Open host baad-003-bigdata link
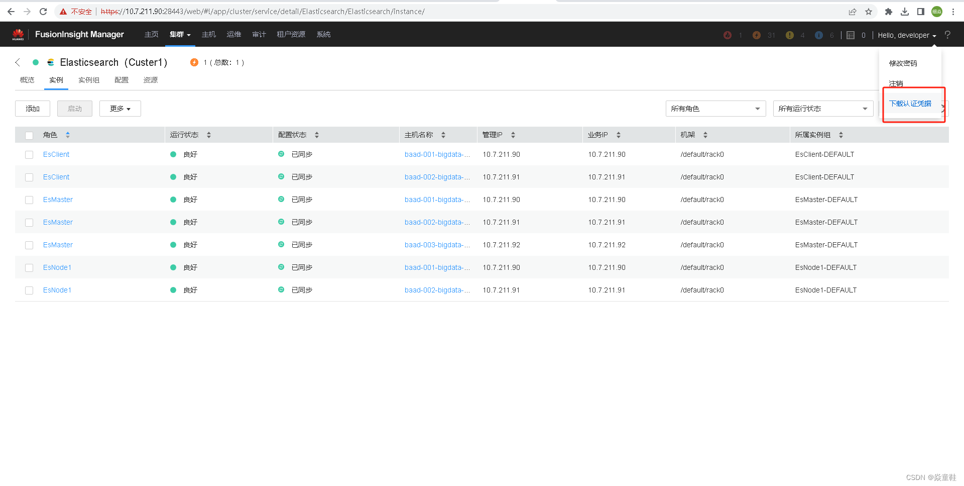964x486 pixels. coord(437,245)
